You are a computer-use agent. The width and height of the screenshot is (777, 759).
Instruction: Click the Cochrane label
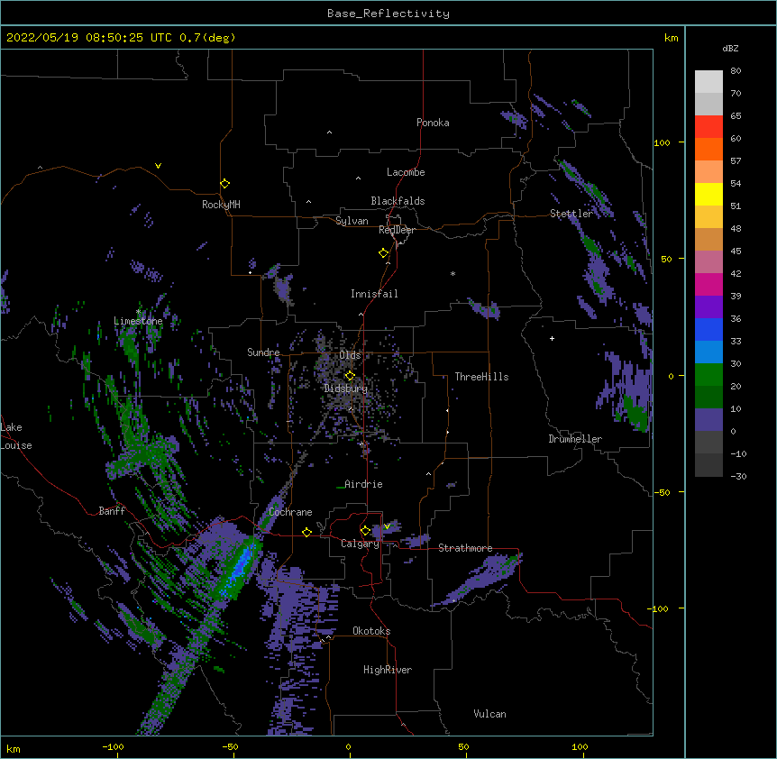290,512
